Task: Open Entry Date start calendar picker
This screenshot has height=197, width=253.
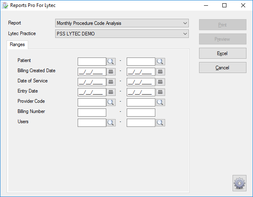Action: [x=111, y=92]
